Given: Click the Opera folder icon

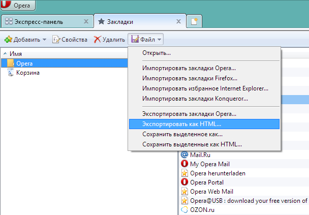Looking at the screenshot, I should pyautogui.click(x=11, y=63).
